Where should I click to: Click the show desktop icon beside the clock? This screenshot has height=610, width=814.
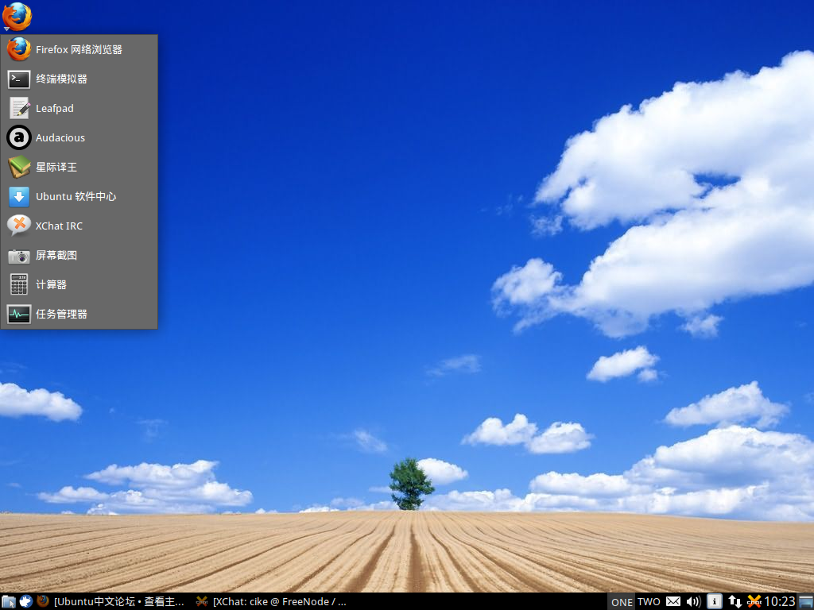pyautogui.click(x=806, y=602)
